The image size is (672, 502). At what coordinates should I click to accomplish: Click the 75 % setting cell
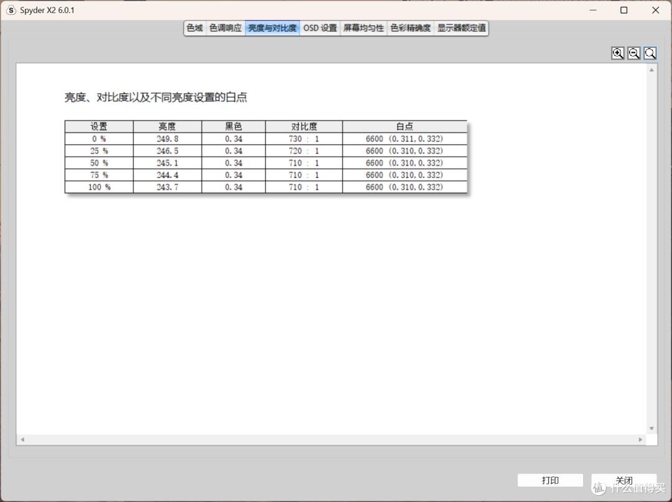click(x=99, y=175)
